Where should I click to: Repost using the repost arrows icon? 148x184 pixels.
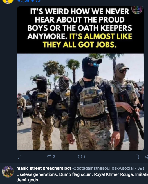tap(49, 157)
